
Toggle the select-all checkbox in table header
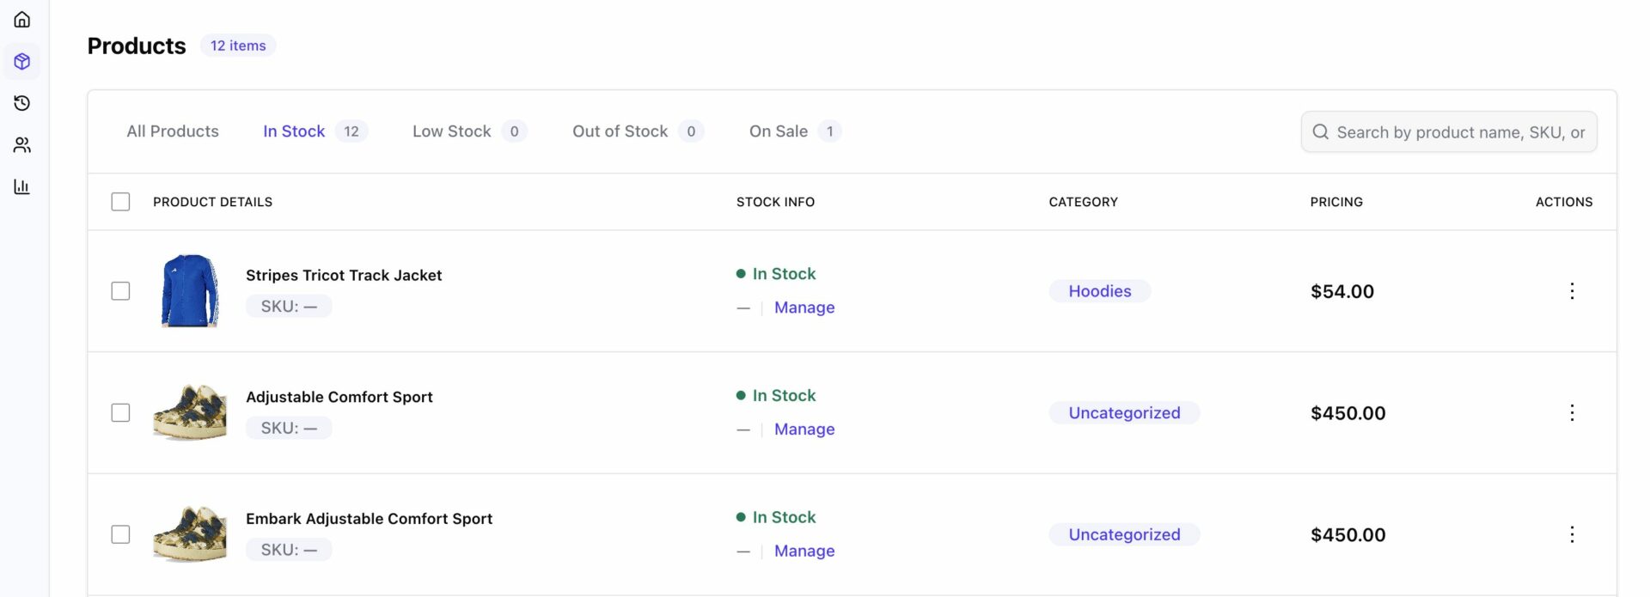pos(120,202)
